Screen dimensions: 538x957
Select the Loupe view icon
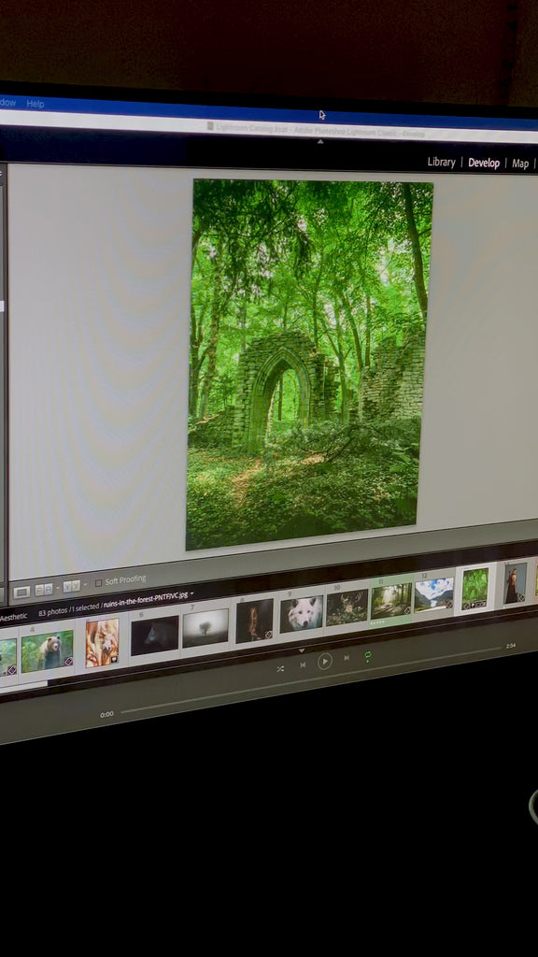(22, 592)
